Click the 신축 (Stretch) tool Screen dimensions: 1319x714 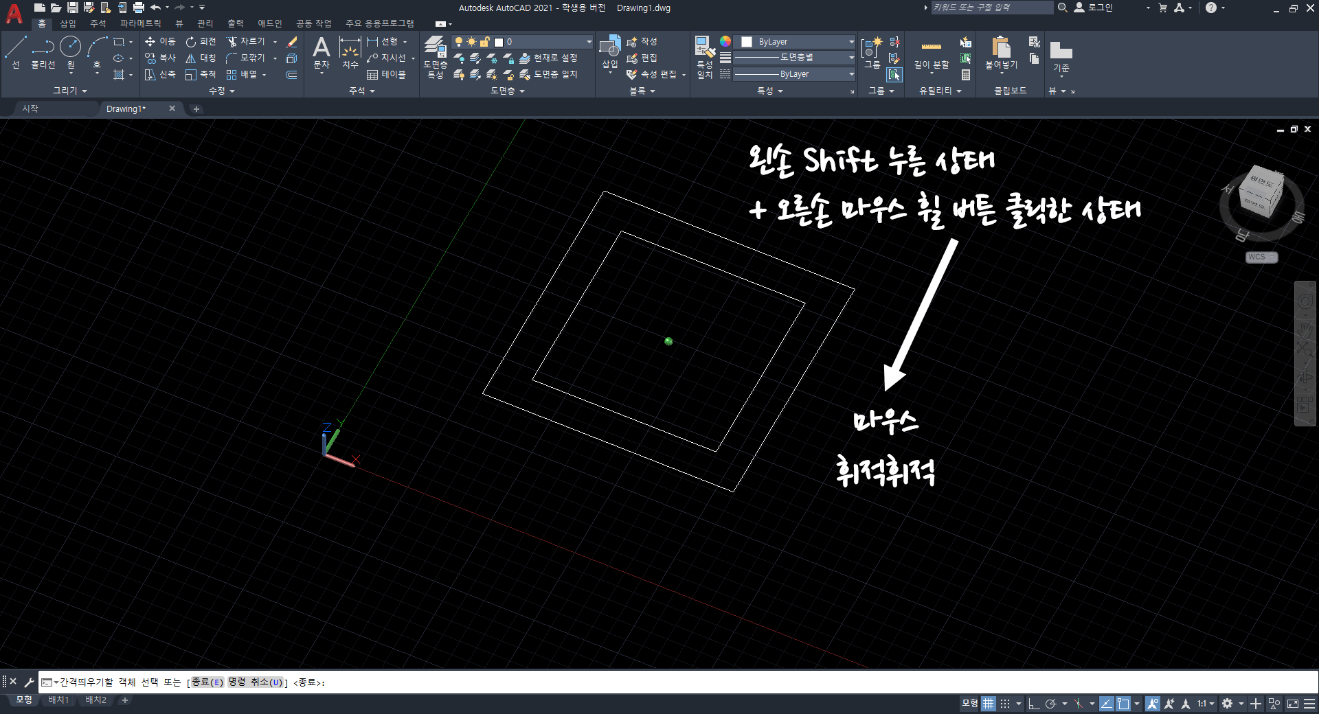[160, 75]
